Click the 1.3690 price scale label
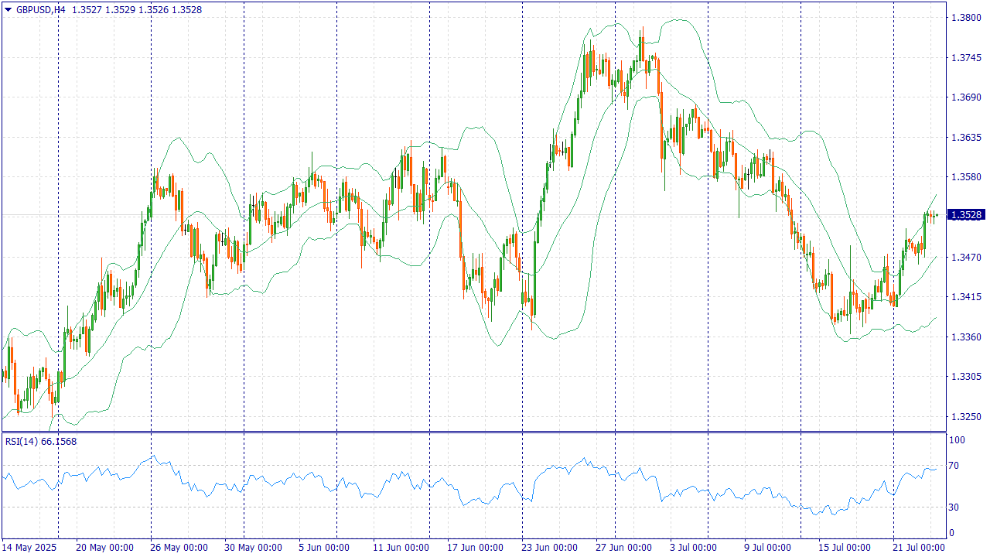This screenshot has height=557, width=990. tap(966, 97)
